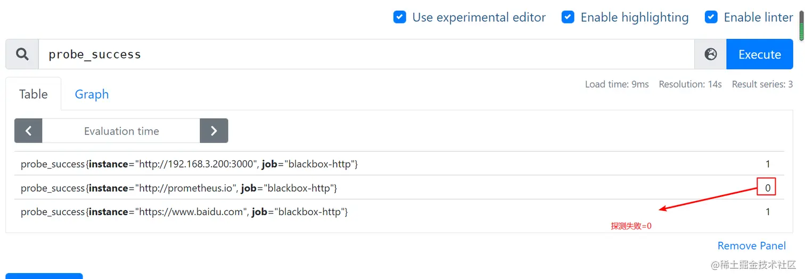Screen dimensions: 805x279
Task: Open the metrics explorer globe icon
Action: [x=710, y=54]
